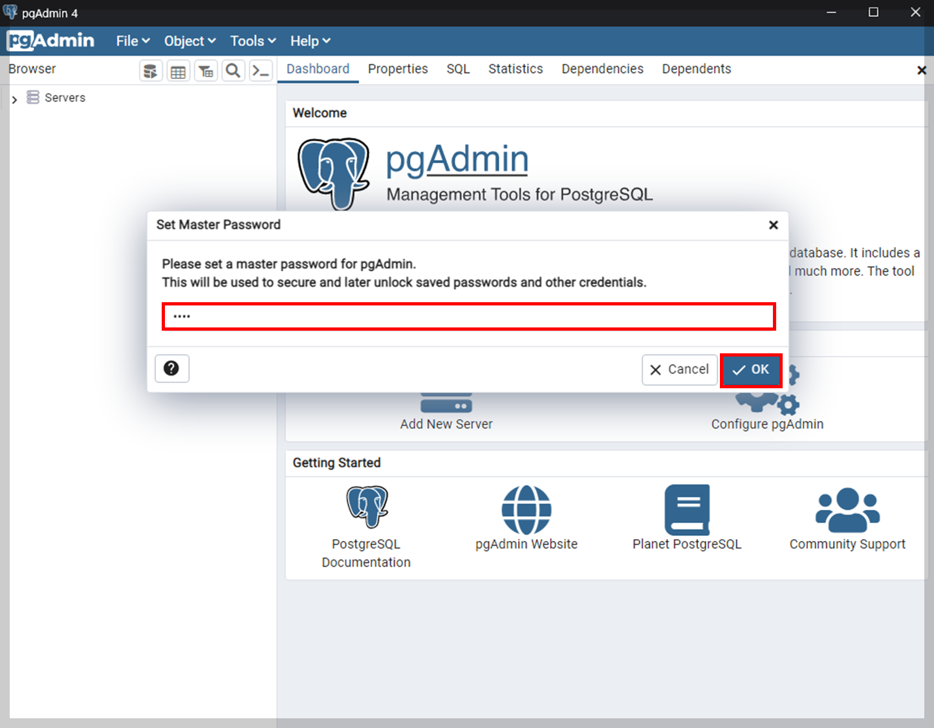This screenshot has width=934, height=728.
Task: Click the Community Support text link
Action: click(x=847, y=544)
